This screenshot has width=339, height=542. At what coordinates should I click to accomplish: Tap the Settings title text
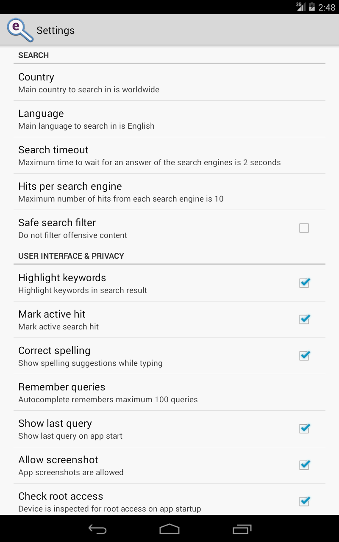click(56, 30)
